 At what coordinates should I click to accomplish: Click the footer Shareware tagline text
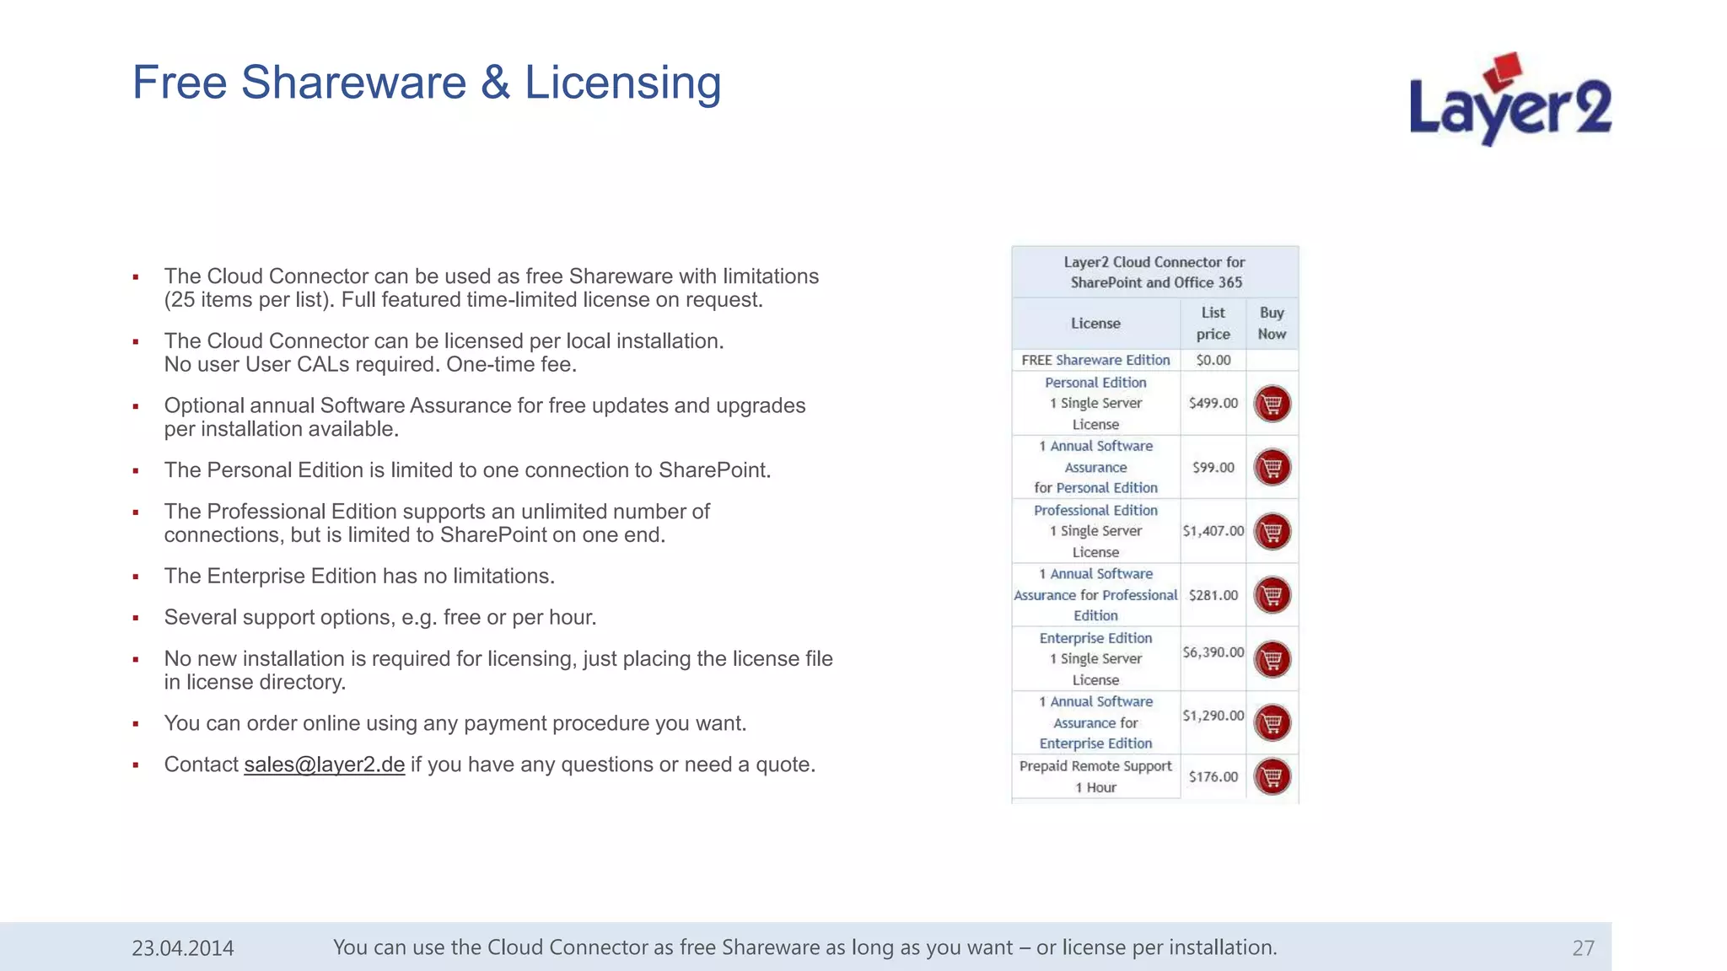pyautogui.click(x=805, y=947)
